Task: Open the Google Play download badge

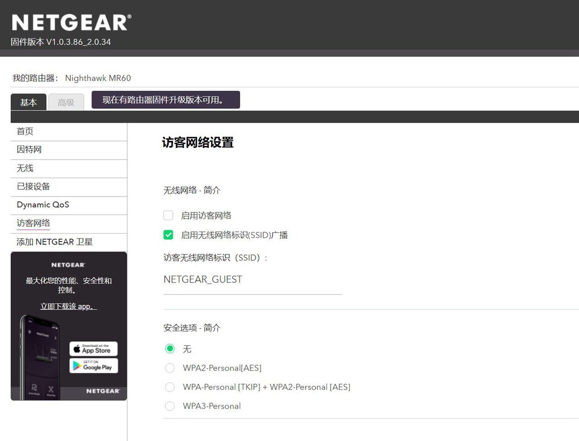Action: pos(94,366)
